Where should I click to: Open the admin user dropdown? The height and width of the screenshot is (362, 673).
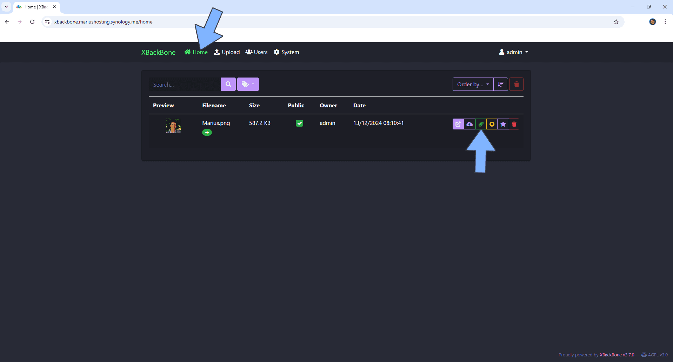pyautogui.click(x=513, y=52)
